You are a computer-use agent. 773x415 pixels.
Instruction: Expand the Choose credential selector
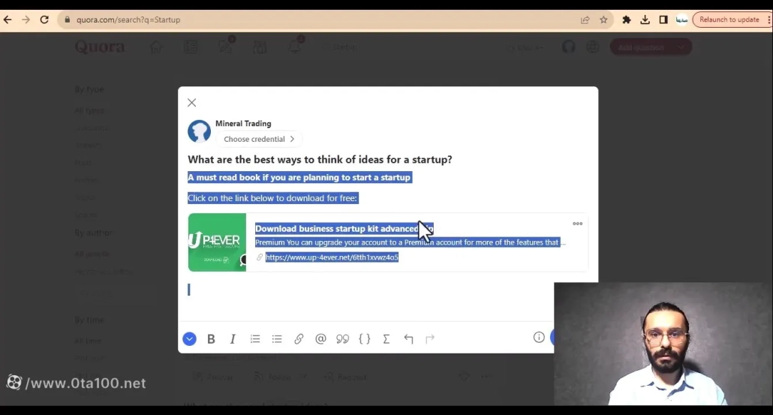point(259,139)
